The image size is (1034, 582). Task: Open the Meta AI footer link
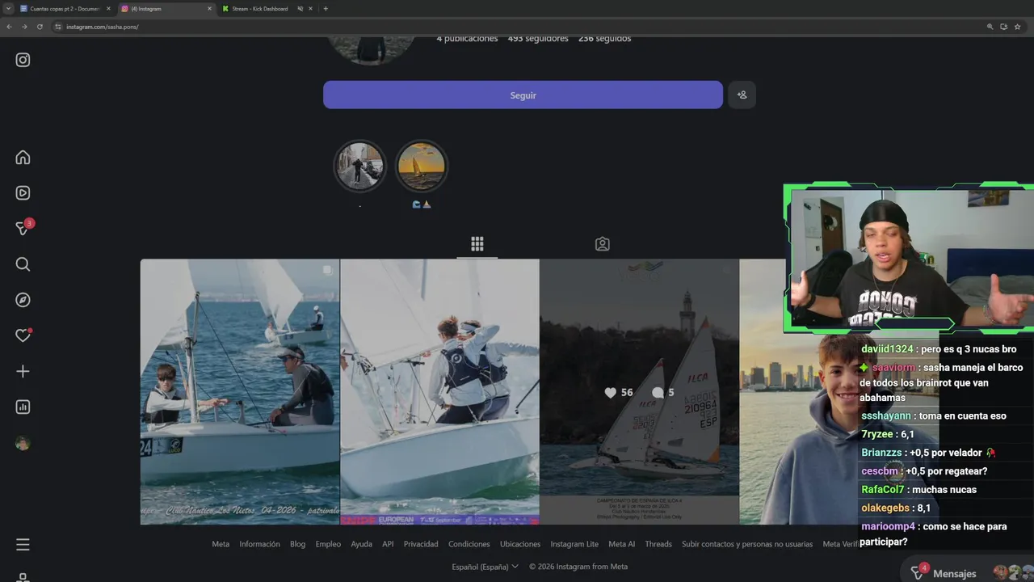622,544
